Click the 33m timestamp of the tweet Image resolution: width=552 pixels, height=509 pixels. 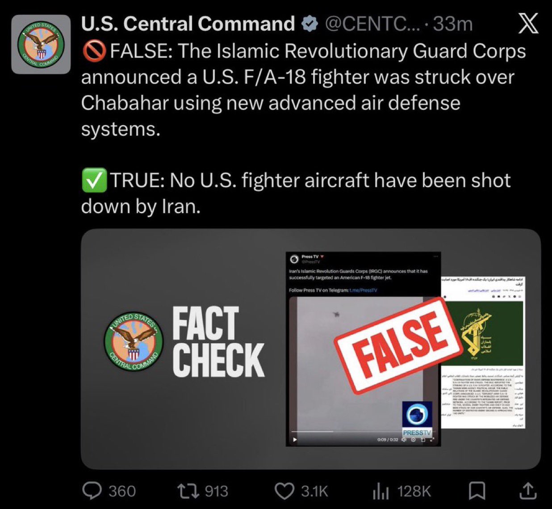click(452, 24)
